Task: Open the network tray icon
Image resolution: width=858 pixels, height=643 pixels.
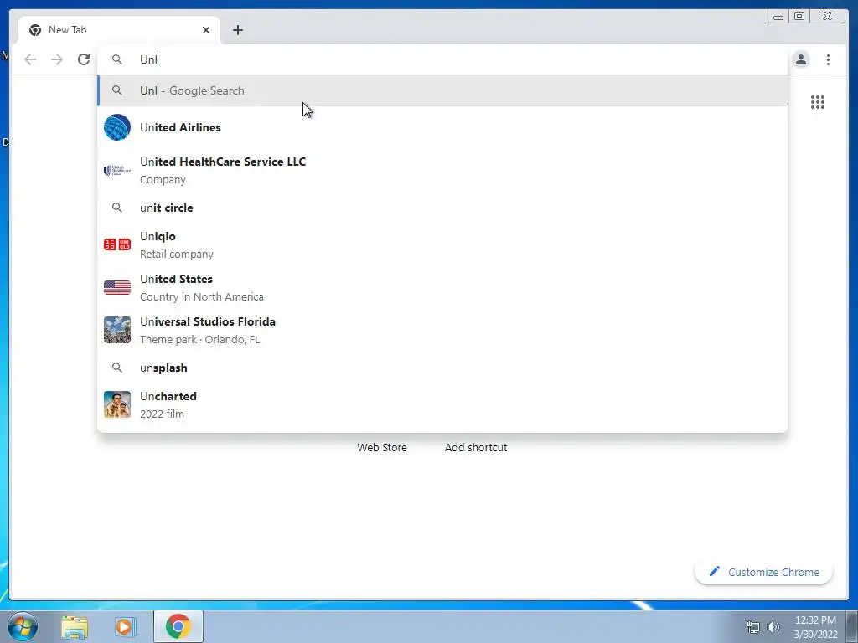Action: point(753,626)
